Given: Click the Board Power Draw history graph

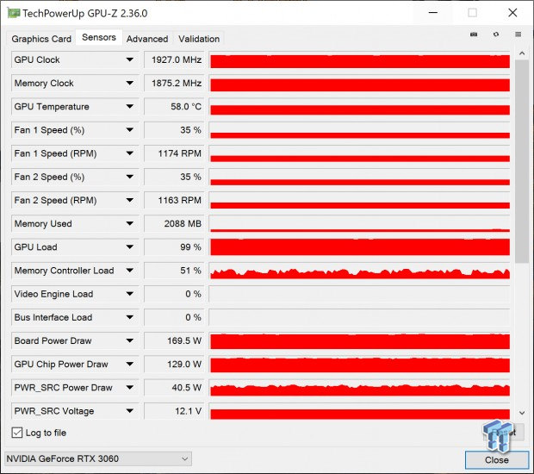Looking at the screenshot, I should point(360,340).
